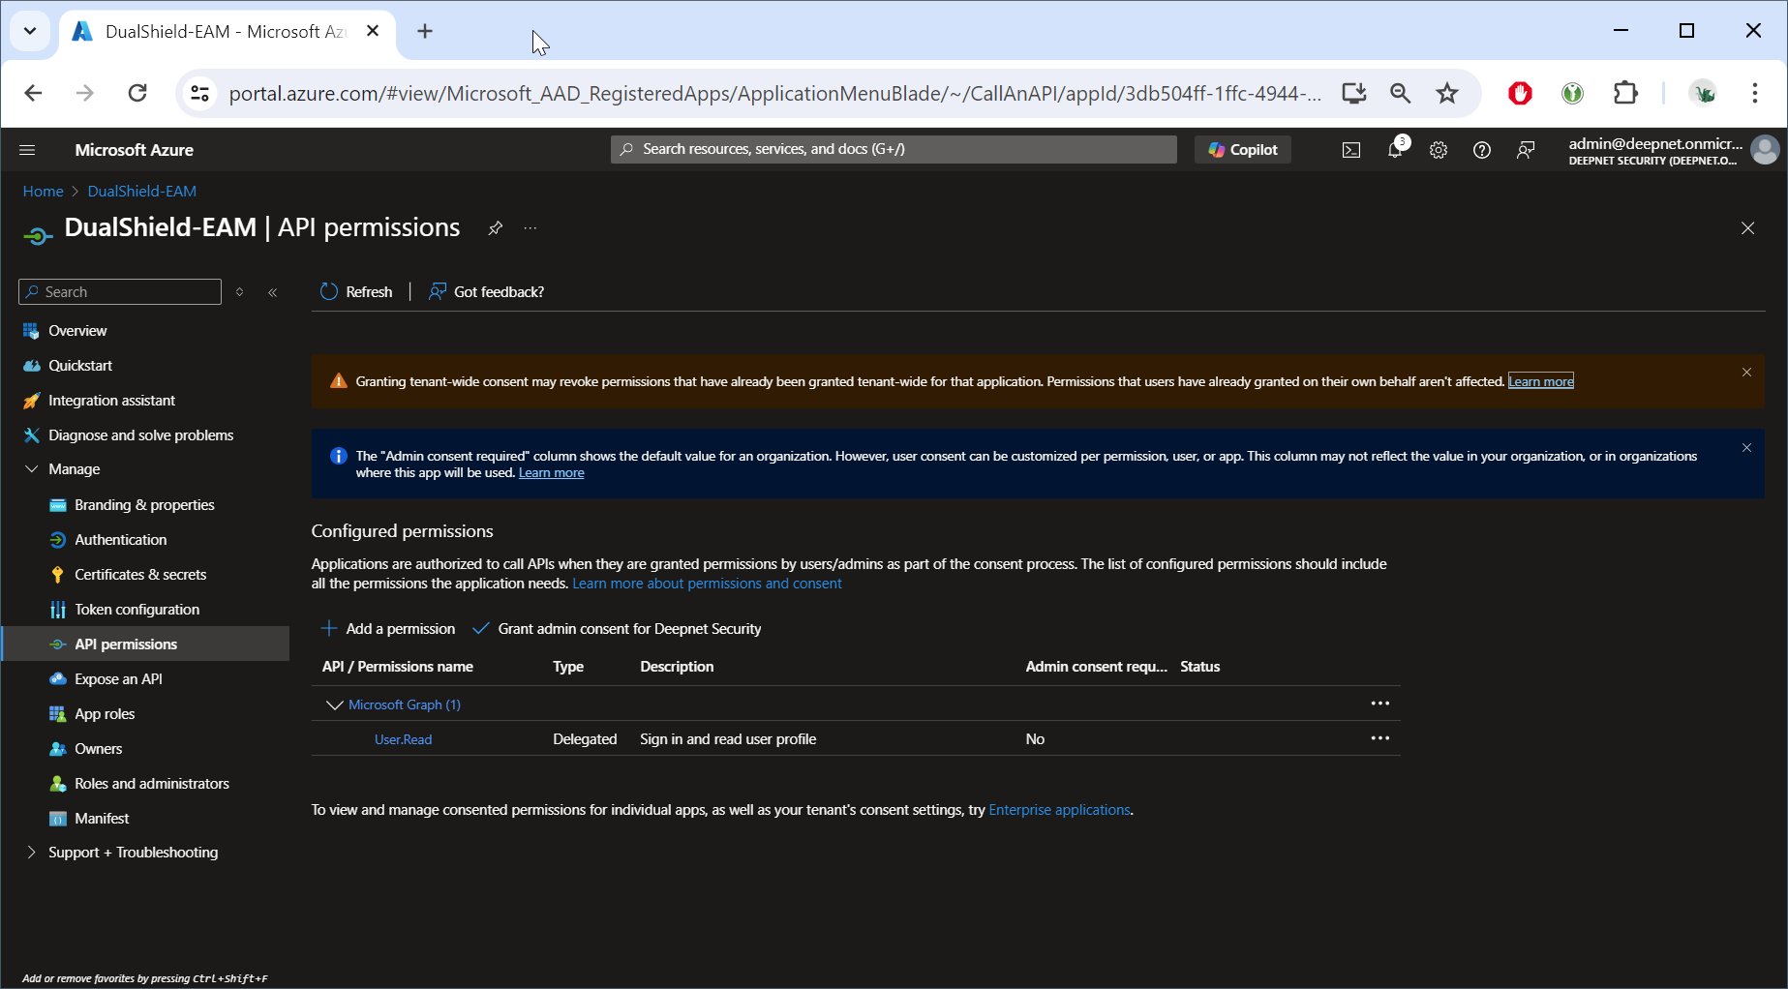
Task: Open more options for User.Read row
Action: [1379, 738]
